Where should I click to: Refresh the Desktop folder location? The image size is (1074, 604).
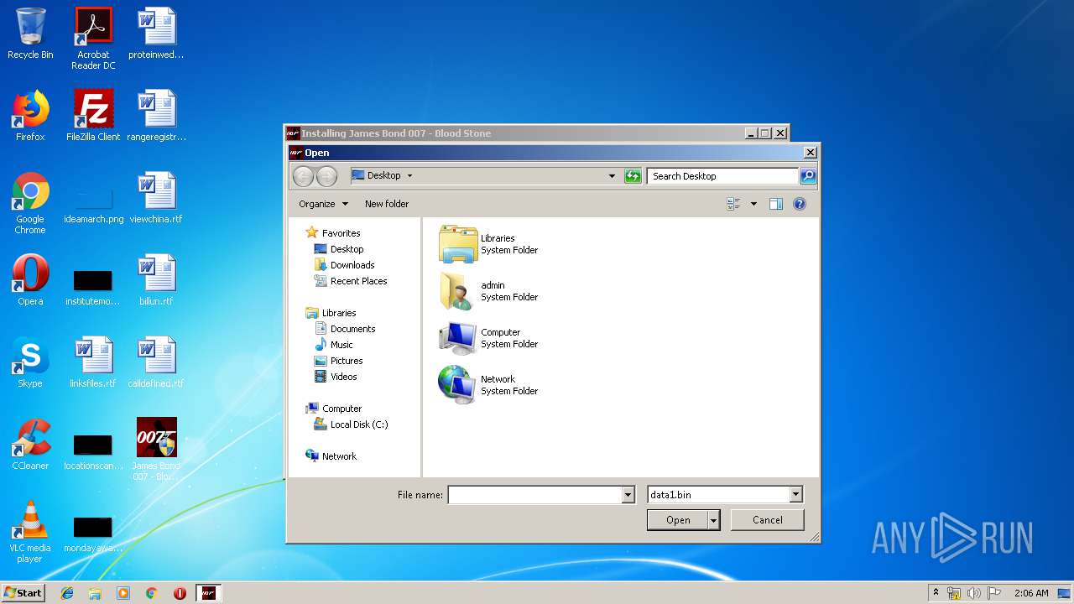coord(633,176)
